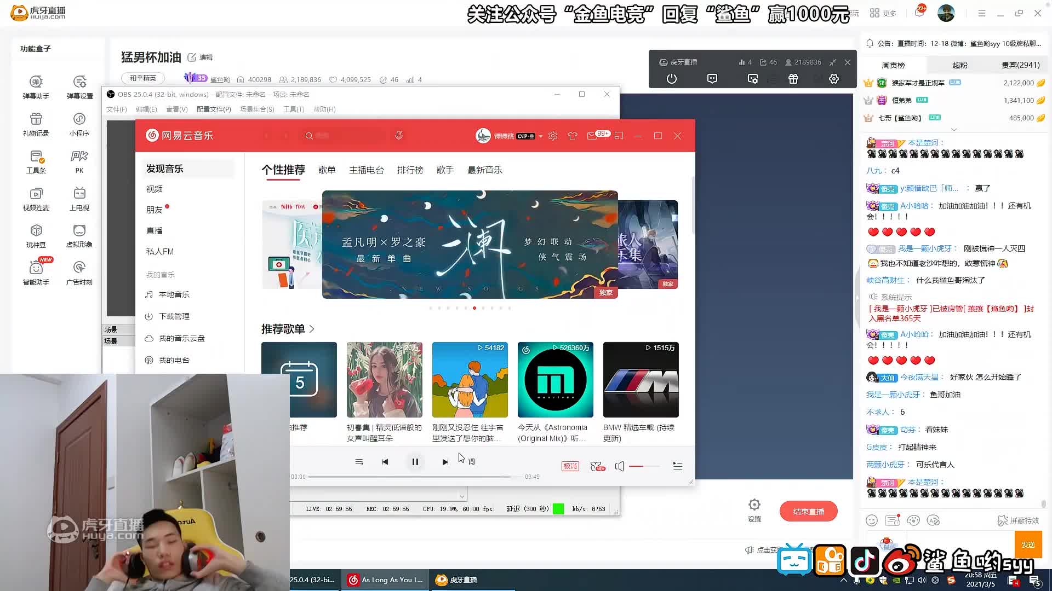Expand the contribution ranking list chevron
The image size is (1052, 591).
pos(954,130)
